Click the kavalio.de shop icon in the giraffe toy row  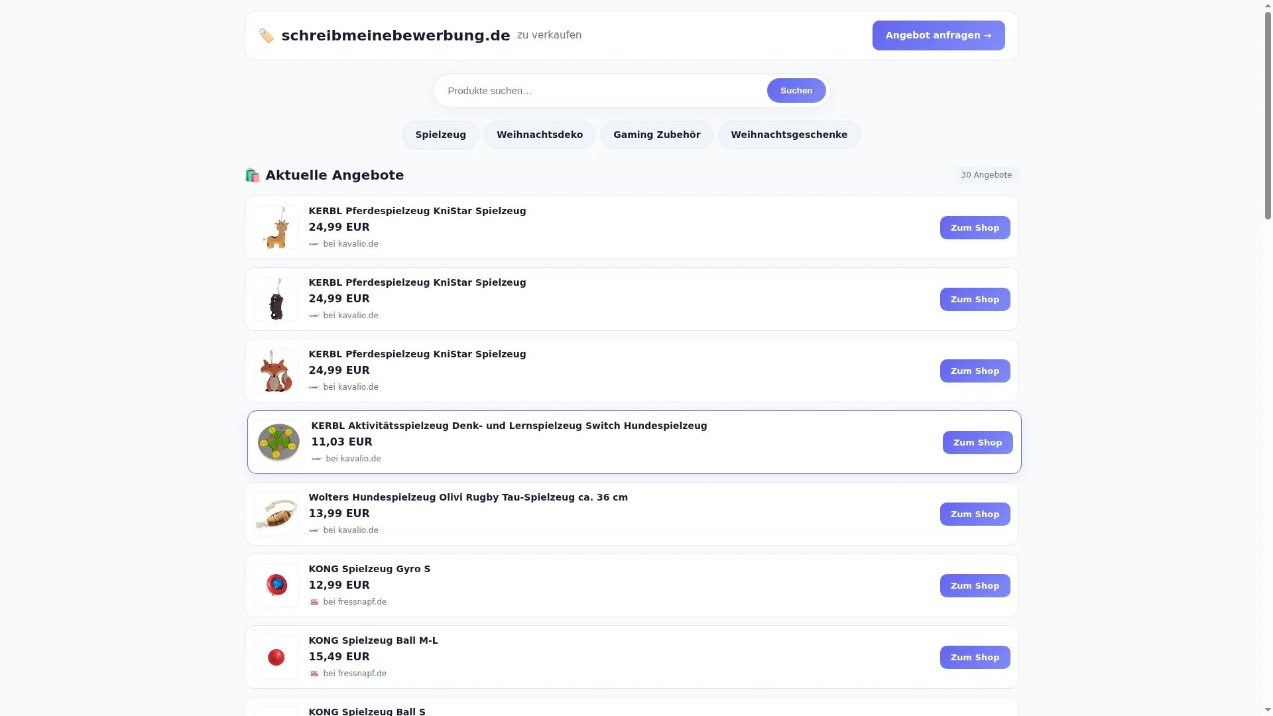click(314, 244)
